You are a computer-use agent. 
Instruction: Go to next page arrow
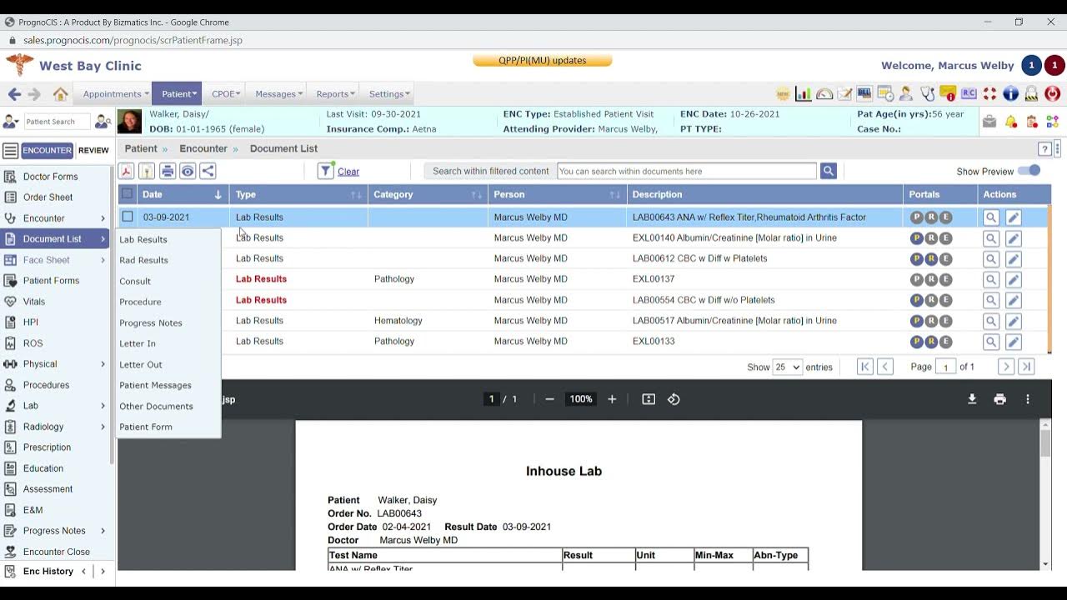click(x=1006, y=367)
